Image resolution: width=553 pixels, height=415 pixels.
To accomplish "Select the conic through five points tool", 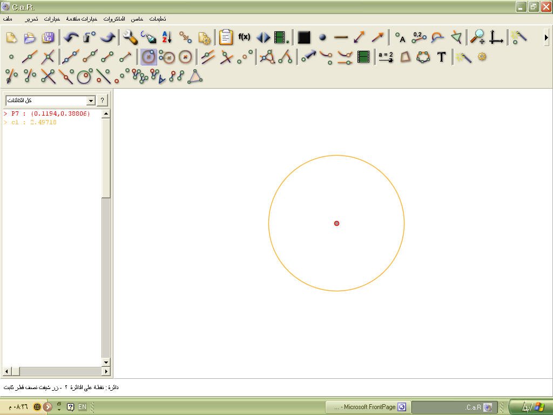I will 423,57.
